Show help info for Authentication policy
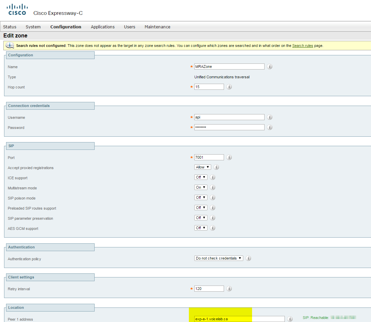 pyautogui.click(x=248, y=259)
